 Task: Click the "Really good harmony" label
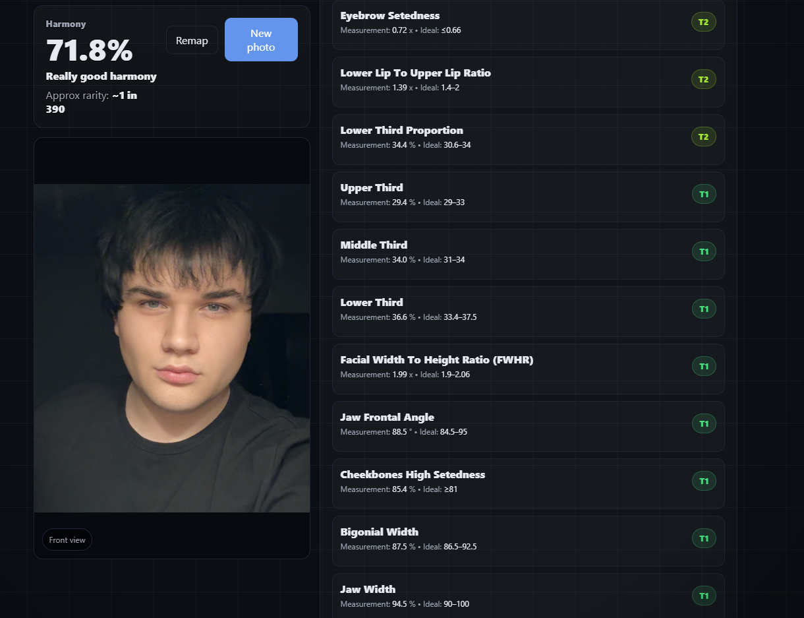click(101, 77)
